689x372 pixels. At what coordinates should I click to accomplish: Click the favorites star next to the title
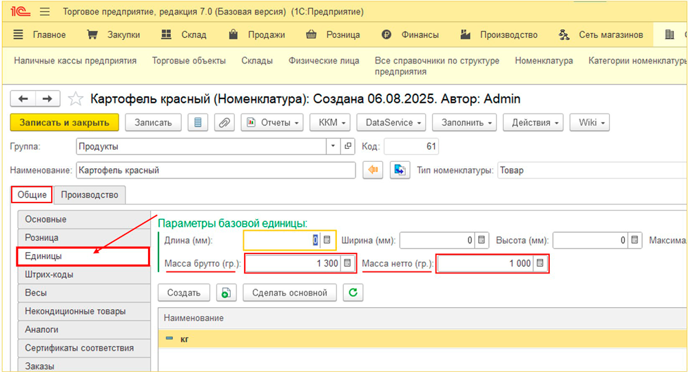76,99
